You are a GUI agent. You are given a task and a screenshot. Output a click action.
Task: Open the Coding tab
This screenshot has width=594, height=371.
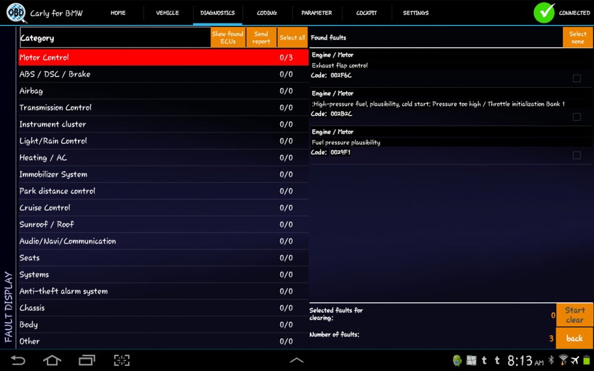pos(267,13)
